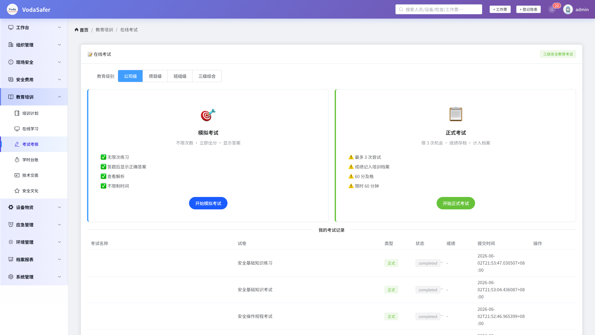Expand the 组织管理 menu chevron
This screenshot has height=335, width=595.
59,45
